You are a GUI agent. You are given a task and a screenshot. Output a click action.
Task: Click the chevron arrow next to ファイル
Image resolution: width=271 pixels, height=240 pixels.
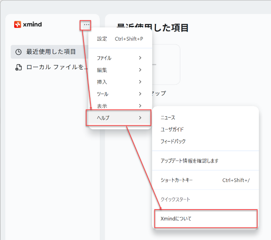[140, 58]
